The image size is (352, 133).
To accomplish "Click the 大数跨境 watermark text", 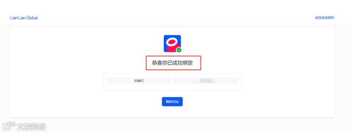I will point(31,127).
